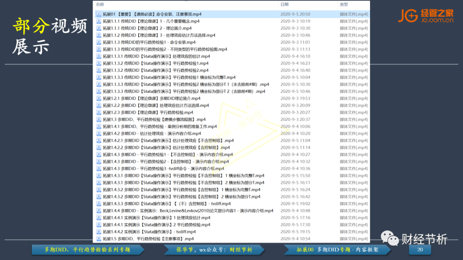Sort the file list by 名称 column

pos(100,4)
